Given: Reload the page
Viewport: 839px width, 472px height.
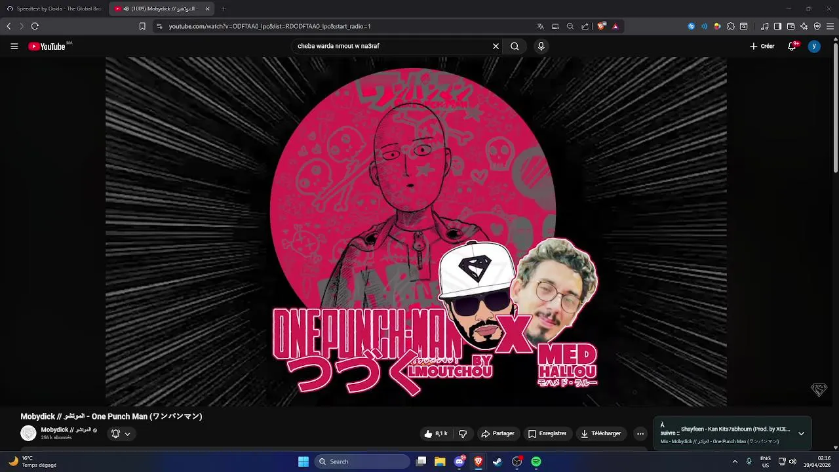Looking at the screenshot, I should click(x=35, y=26).
